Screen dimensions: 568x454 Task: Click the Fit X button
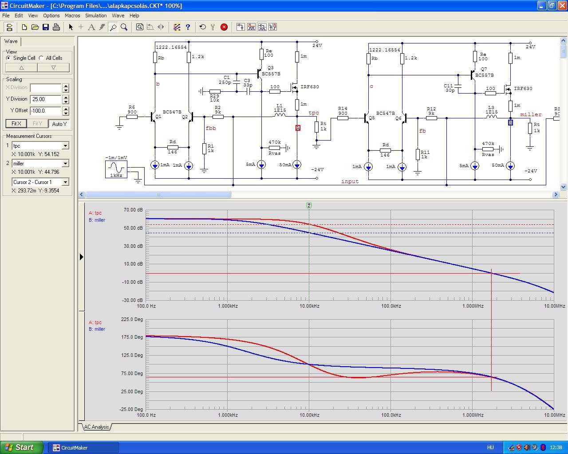(16, 124)
